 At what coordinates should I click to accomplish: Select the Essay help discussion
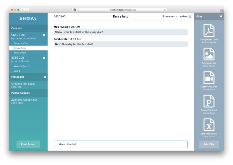tap(28, 48)
